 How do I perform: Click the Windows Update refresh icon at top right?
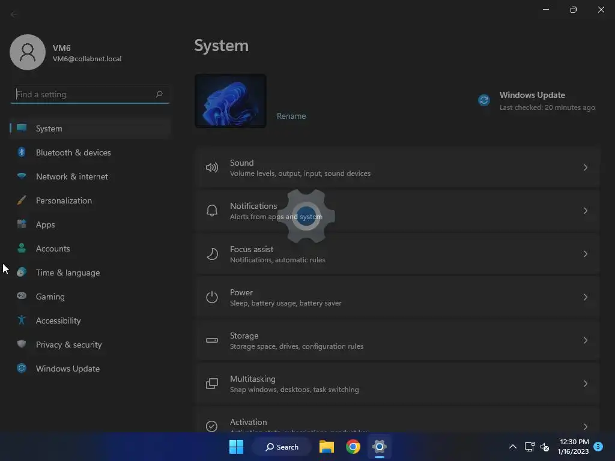pyautogui.click(x=484, y=100)
